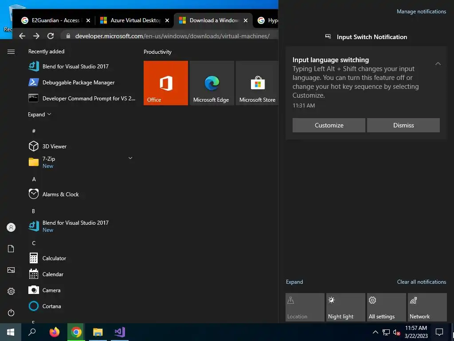Click the # section header in app list
Screen dimensions: 454x341
pos(34,131)
